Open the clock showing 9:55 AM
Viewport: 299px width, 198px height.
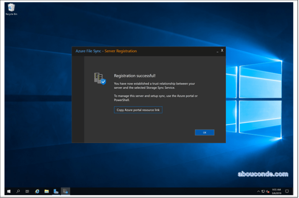(x=277, y=191)
